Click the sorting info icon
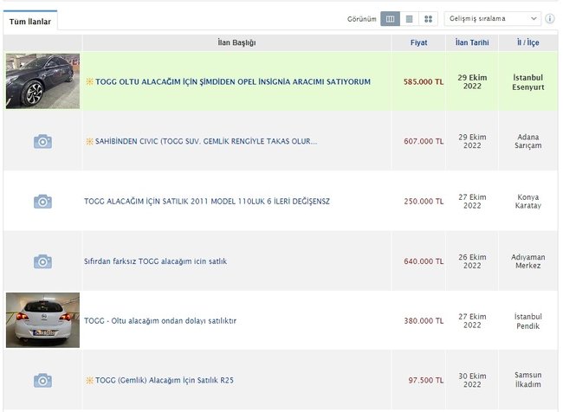This screenshot has width=563, height=412. pos(550,19)
